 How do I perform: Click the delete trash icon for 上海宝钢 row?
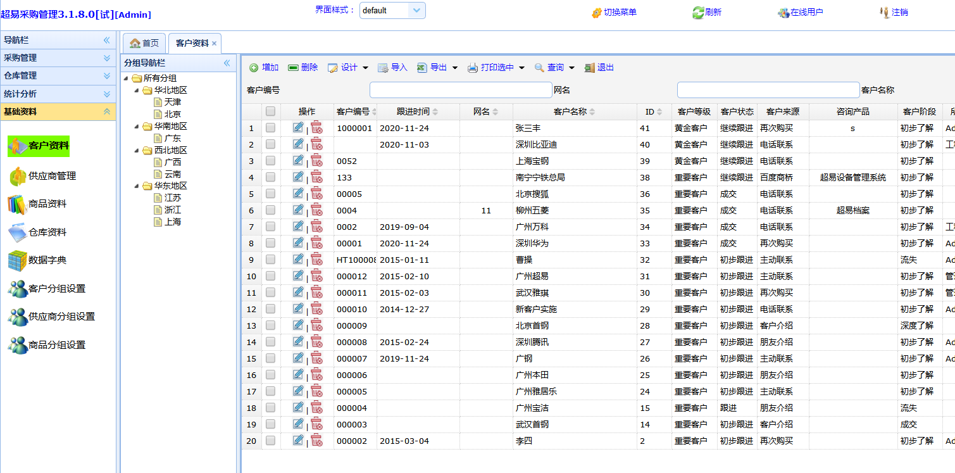coord(316,161)
